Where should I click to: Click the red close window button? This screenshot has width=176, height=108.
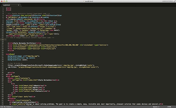point(2,1)
